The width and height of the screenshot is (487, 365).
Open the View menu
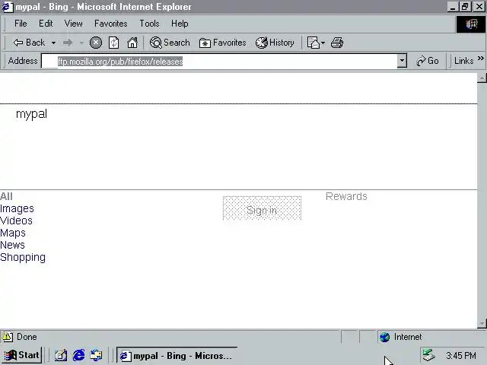73,24
